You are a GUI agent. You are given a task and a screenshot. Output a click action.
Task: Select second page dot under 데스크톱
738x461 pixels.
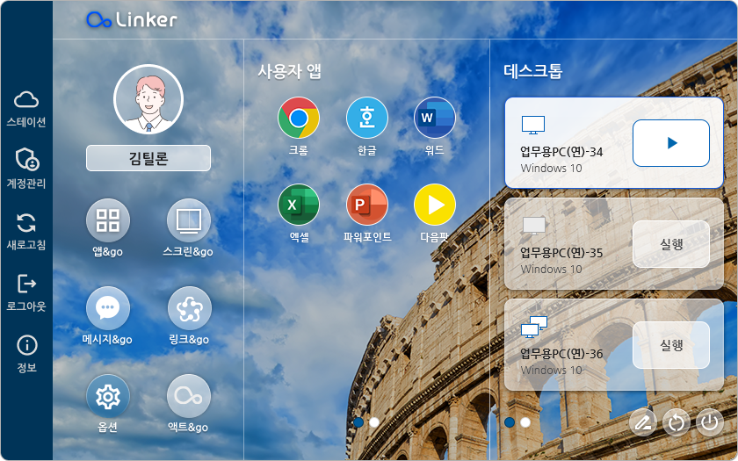[x=525, y=422]
